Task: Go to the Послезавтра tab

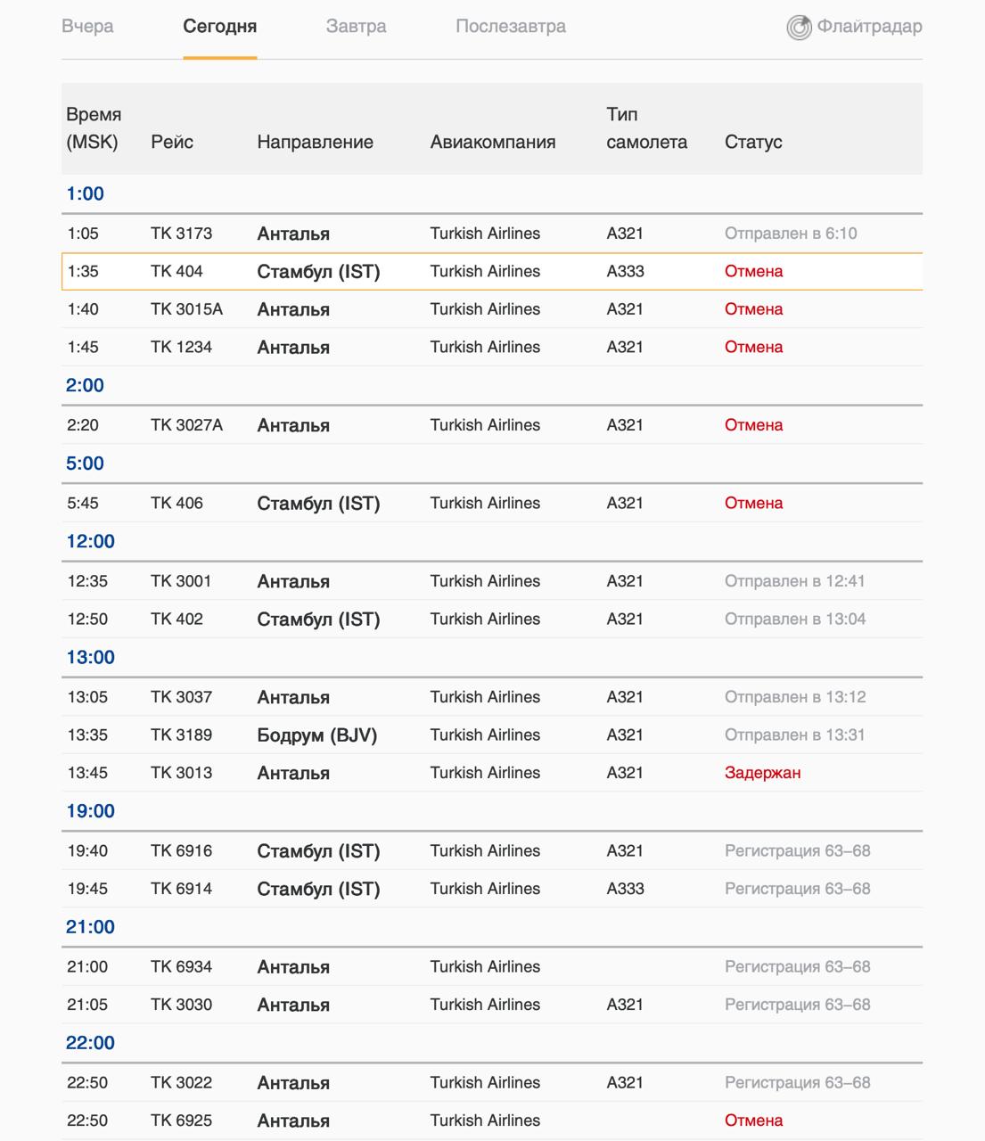Action: 510,27
